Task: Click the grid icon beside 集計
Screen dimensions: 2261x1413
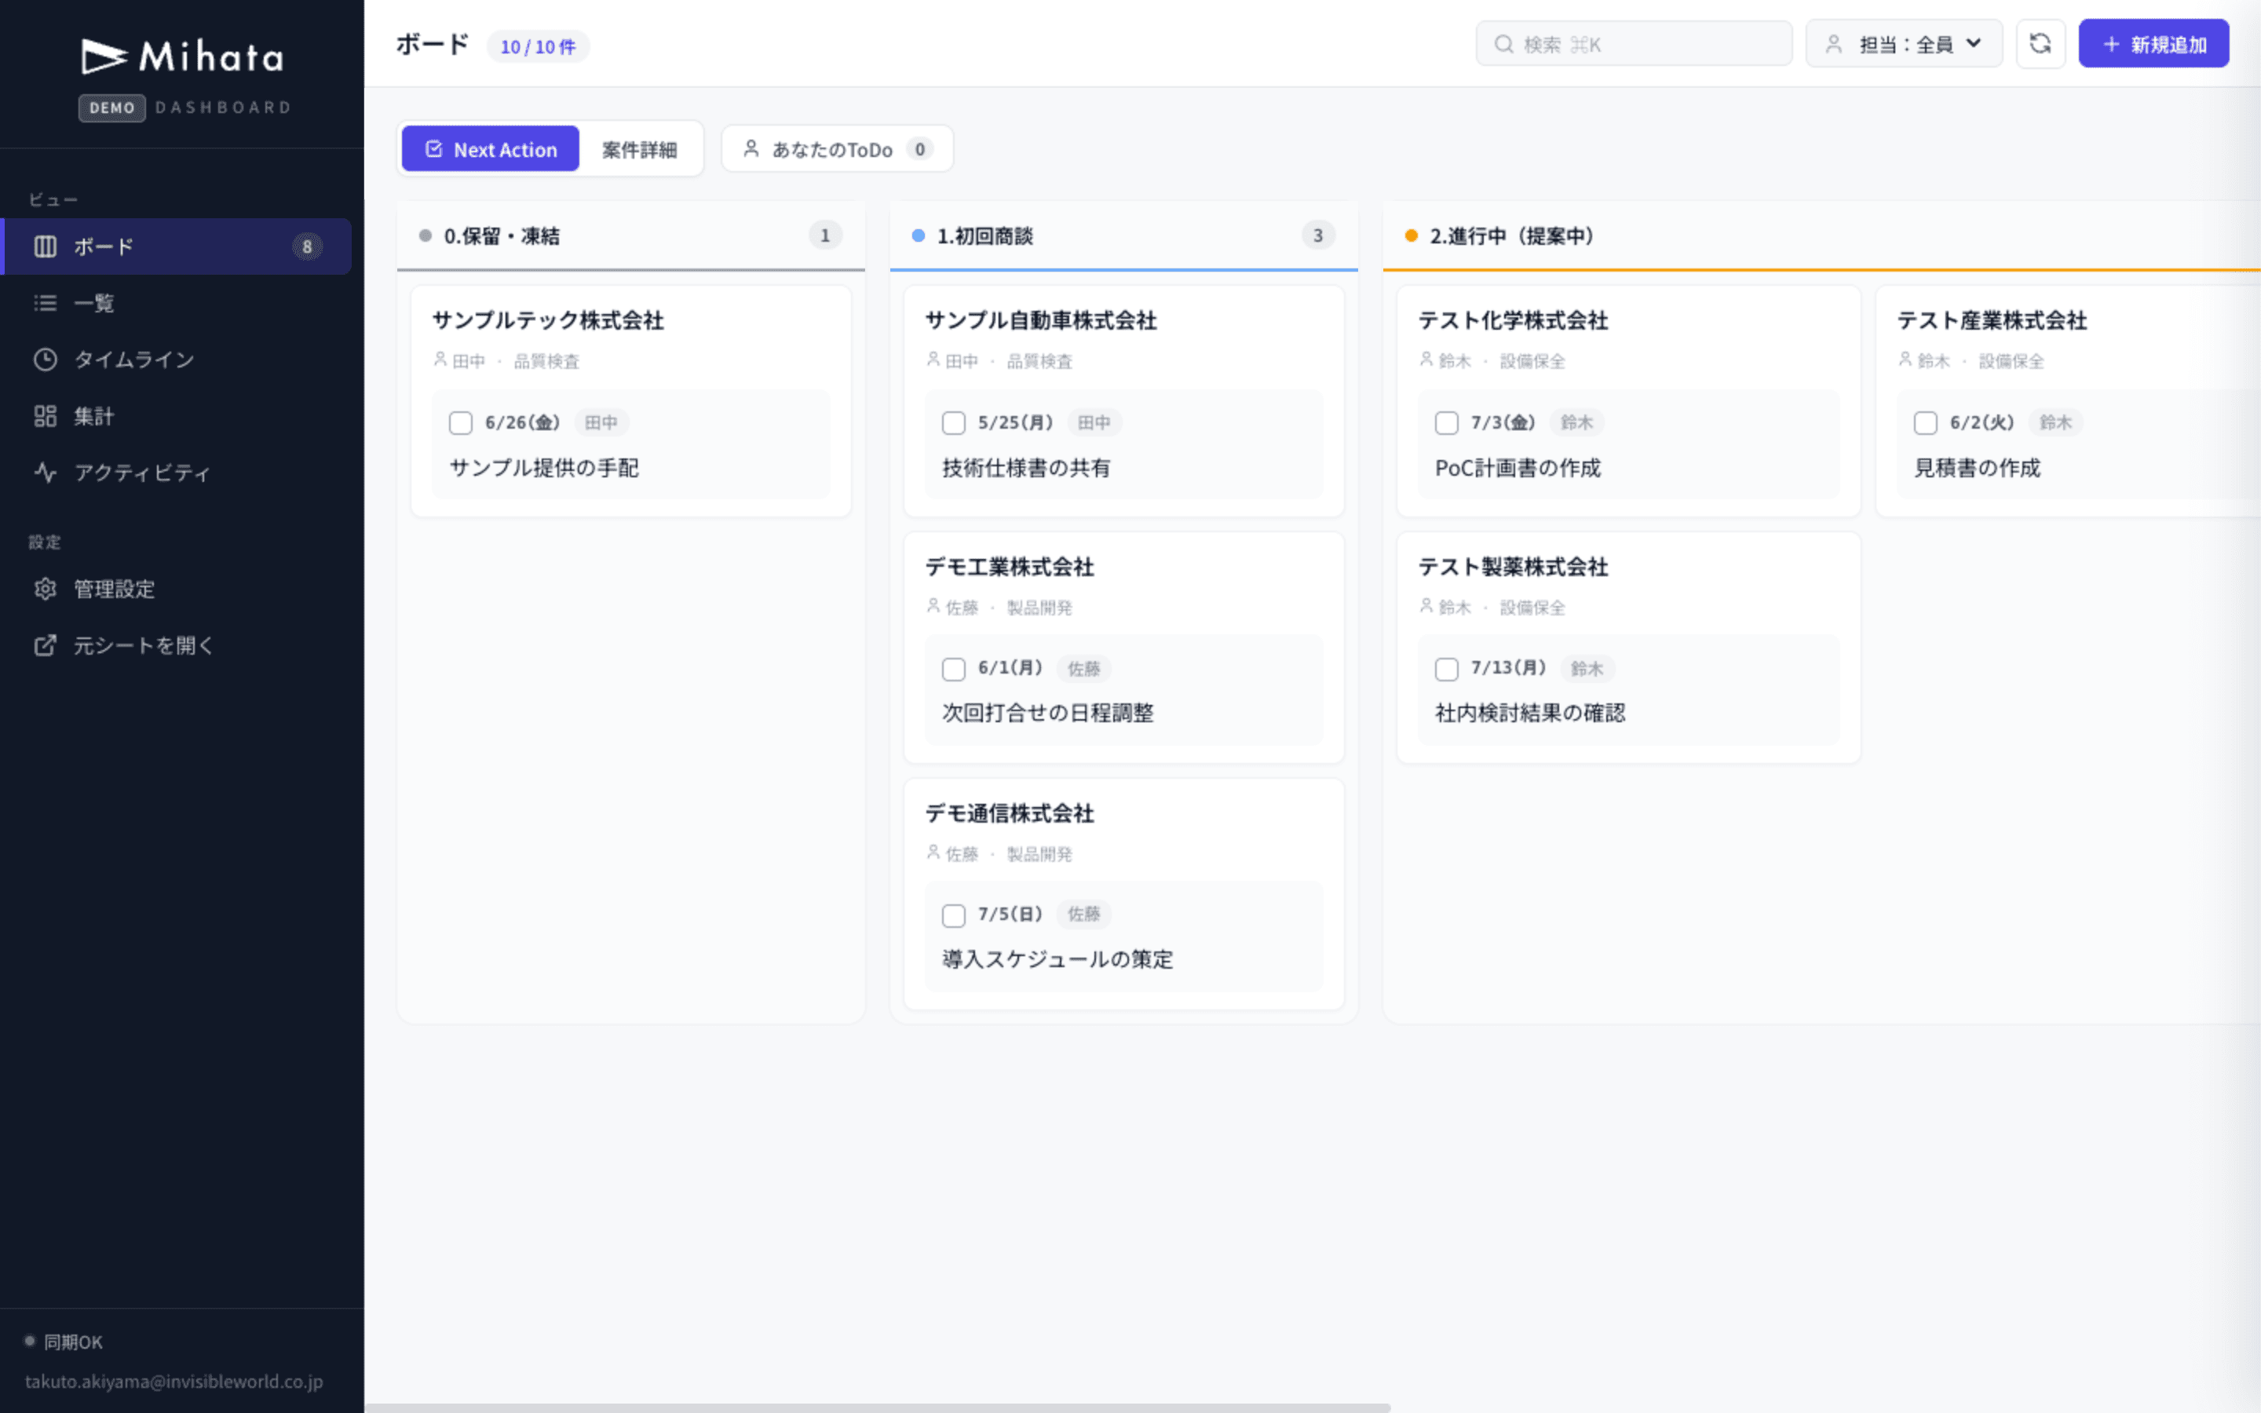Action: coord(45,416)
